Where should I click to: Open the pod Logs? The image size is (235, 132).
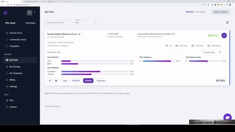coord(65,81)
